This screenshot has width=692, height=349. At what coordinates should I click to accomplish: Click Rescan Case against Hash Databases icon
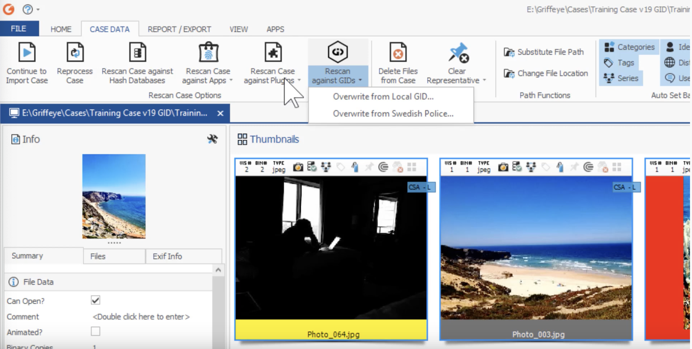tap(137, 52)
